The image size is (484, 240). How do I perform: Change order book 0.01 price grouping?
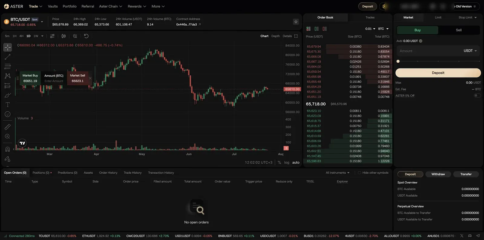coord(370,29)
